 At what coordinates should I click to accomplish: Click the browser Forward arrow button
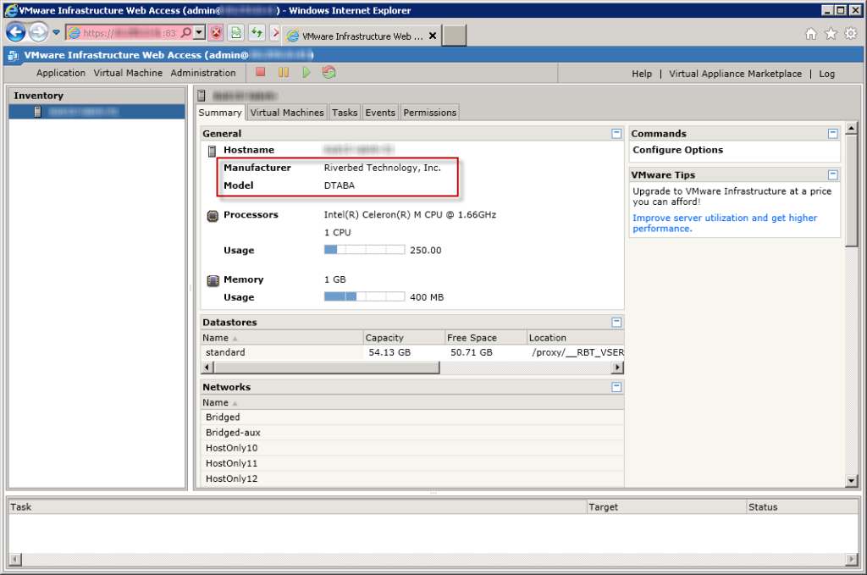(38, 33)
